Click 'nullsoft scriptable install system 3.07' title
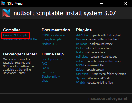This screenshot has height=103, width=132. point(65,13)
